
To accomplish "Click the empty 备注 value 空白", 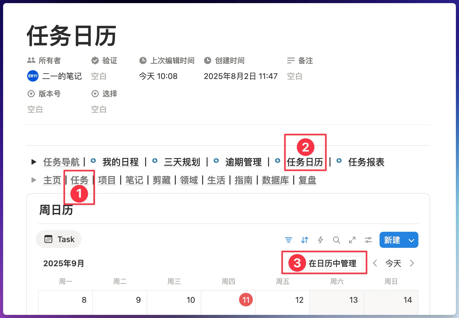I will click(295, 76).
